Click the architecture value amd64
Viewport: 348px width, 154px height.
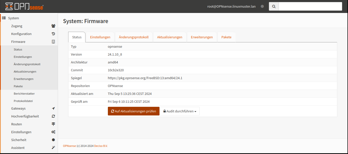pyautogui.click(x=113, y=62)
